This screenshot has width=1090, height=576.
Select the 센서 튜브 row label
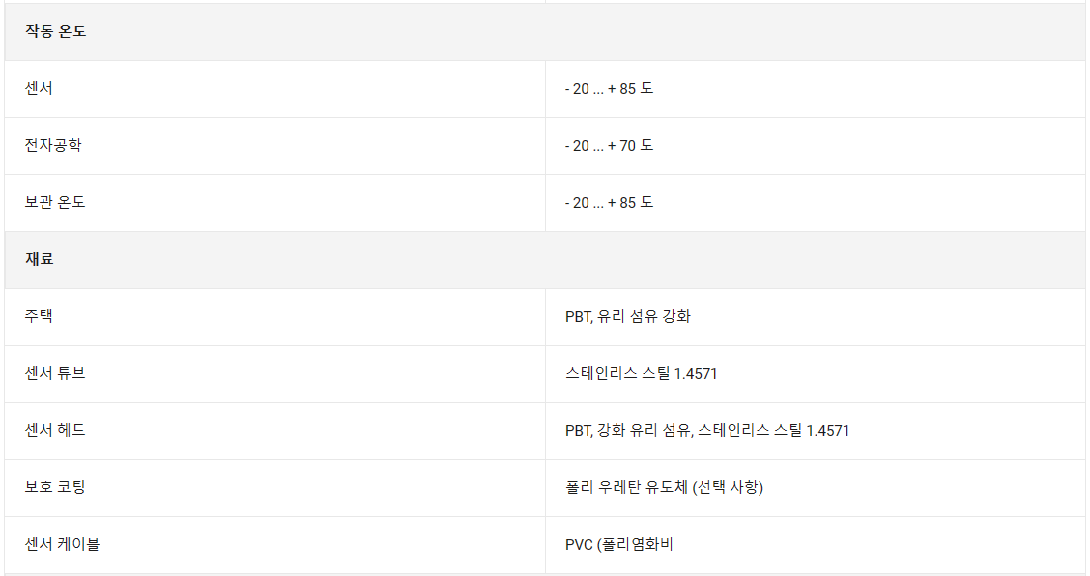[x=55, y=374]
